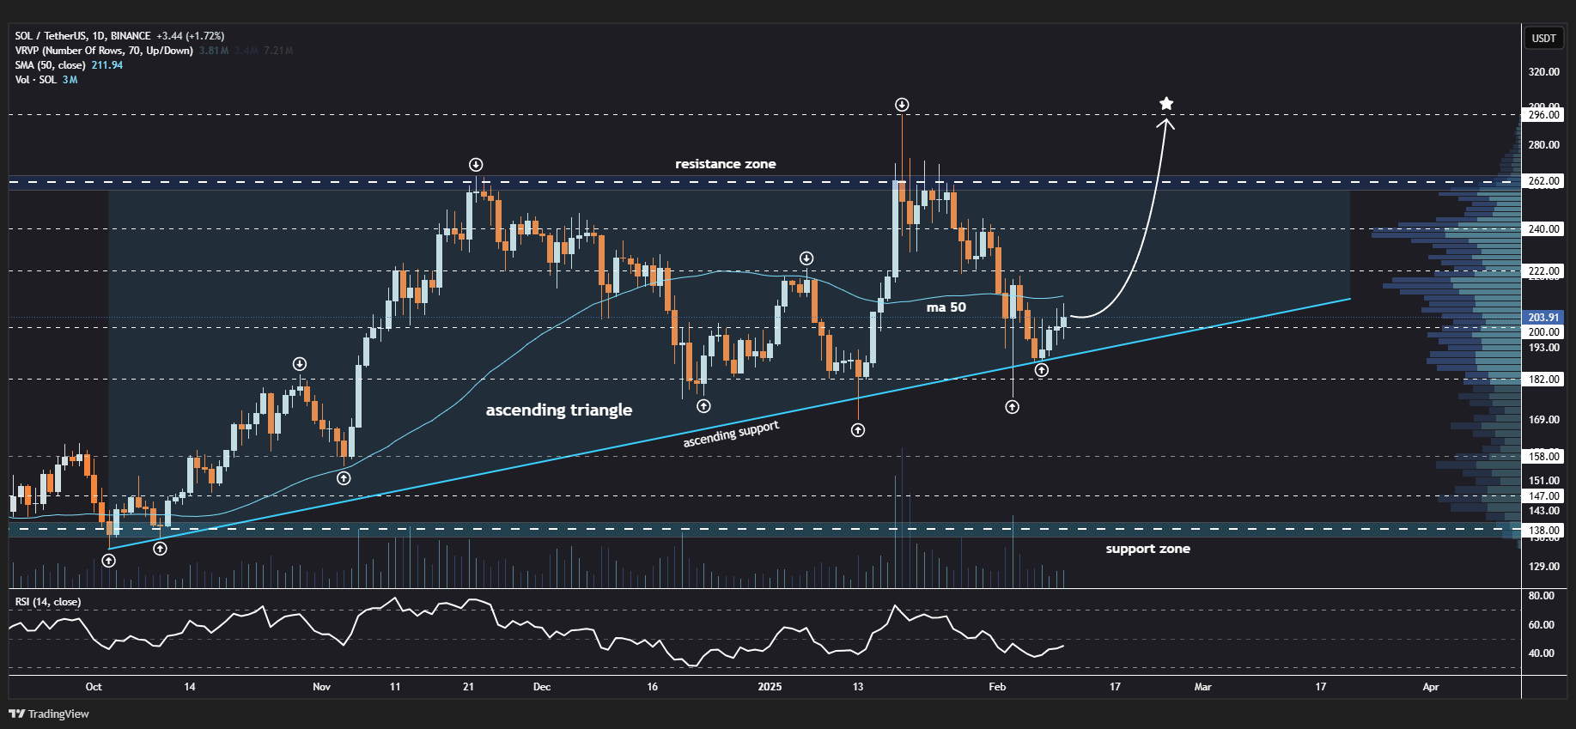The height and width of the screenshot is (729, 1576).
Task: Click the SOL / TetherUS symbol legend
Action: point(82,36)
